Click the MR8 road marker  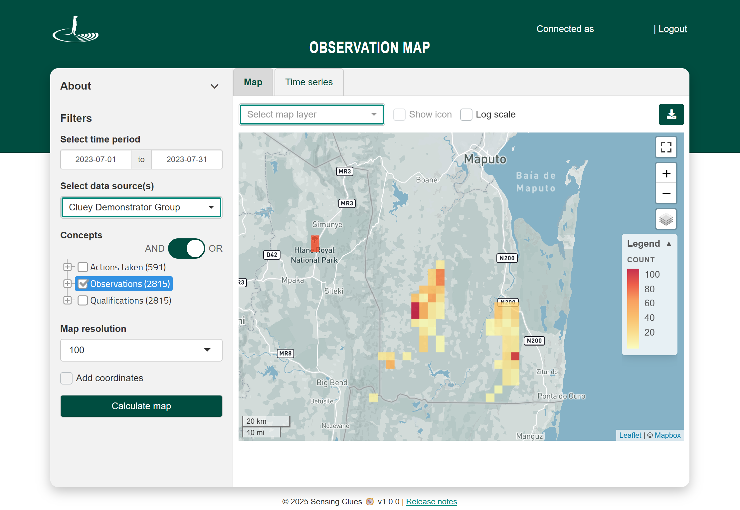pyautogui.click(x=285, y=353)
